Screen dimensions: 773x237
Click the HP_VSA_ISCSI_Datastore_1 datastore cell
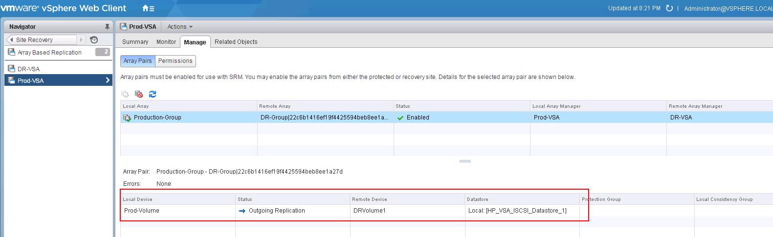click(522, 211)
